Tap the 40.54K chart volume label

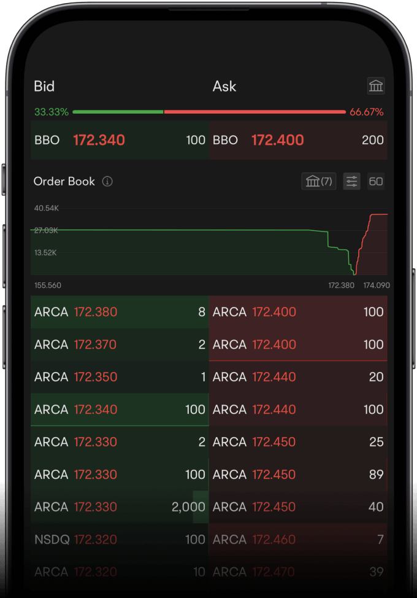pos(47,208)
